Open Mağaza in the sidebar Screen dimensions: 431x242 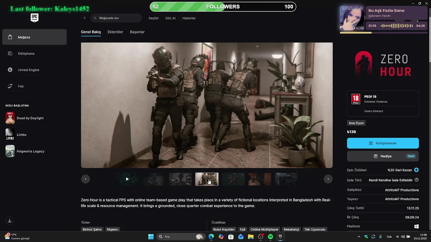pyautogui.click(x=34, y=37)
